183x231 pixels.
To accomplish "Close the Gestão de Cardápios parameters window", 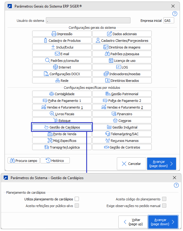I will (175, 178).
